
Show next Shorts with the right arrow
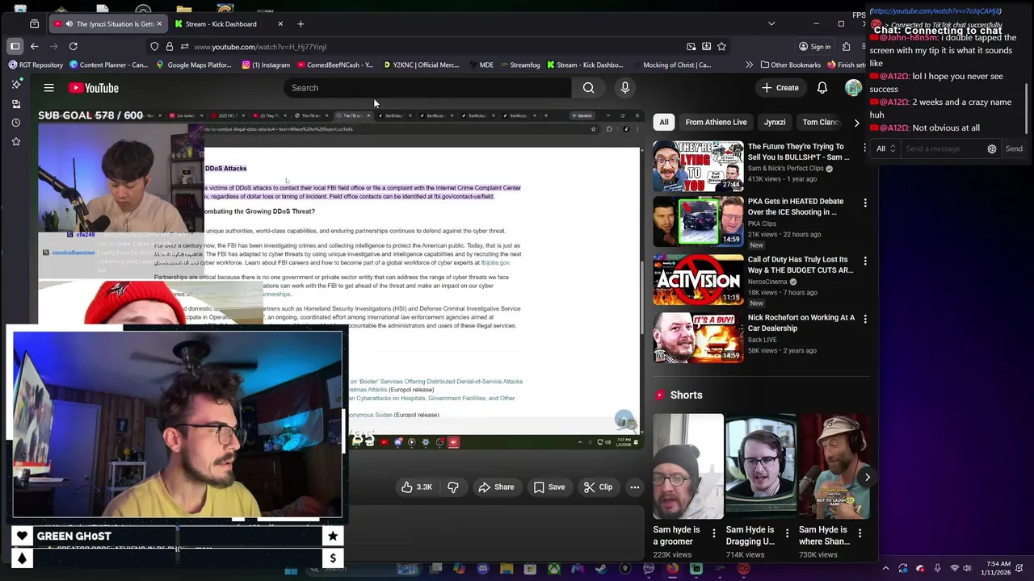pyautogui.click(x=867, y=477)
